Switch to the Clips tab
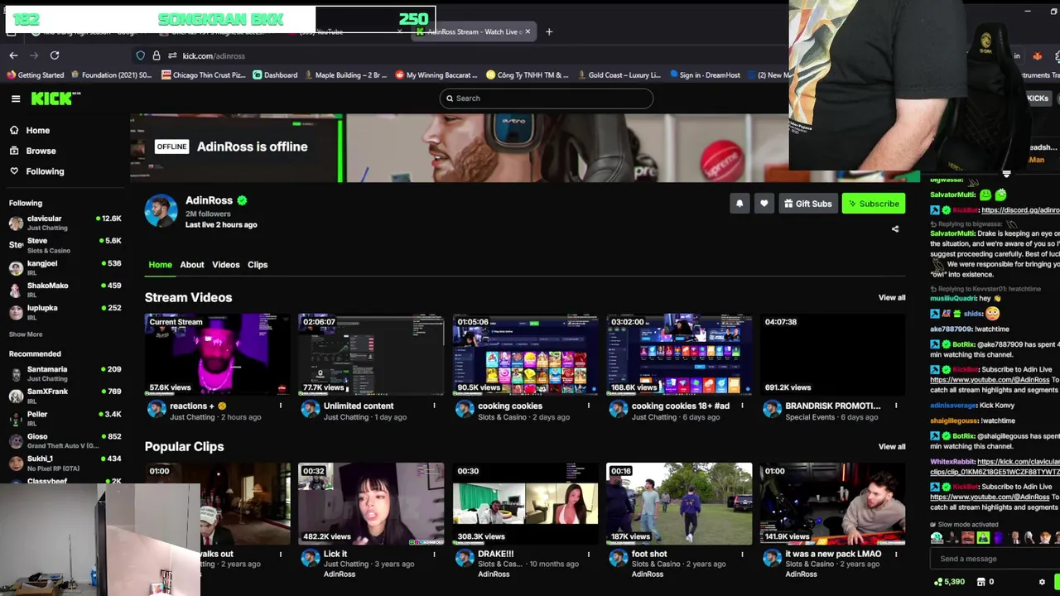 [258, 265]
